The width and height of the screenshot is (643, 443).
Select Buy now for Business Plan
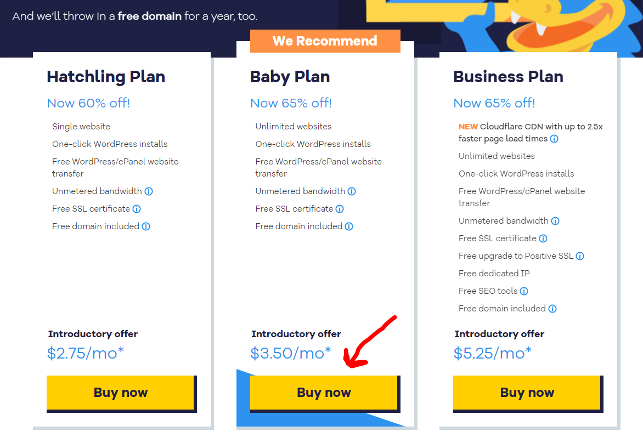528,394
